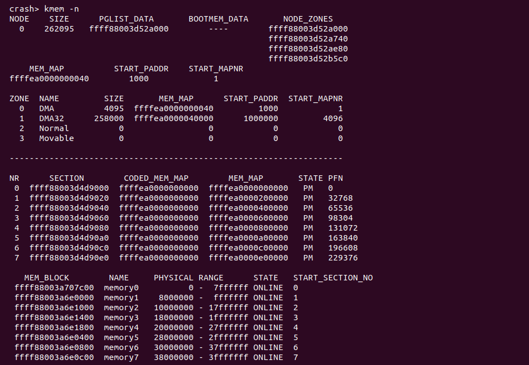This screenshot has width=529, height=365.
Task: Click the DMA zone size 4095
Action: point(113,108)
